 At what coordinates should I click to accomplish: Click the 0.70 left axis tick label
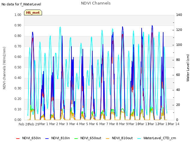pos(18,46)
